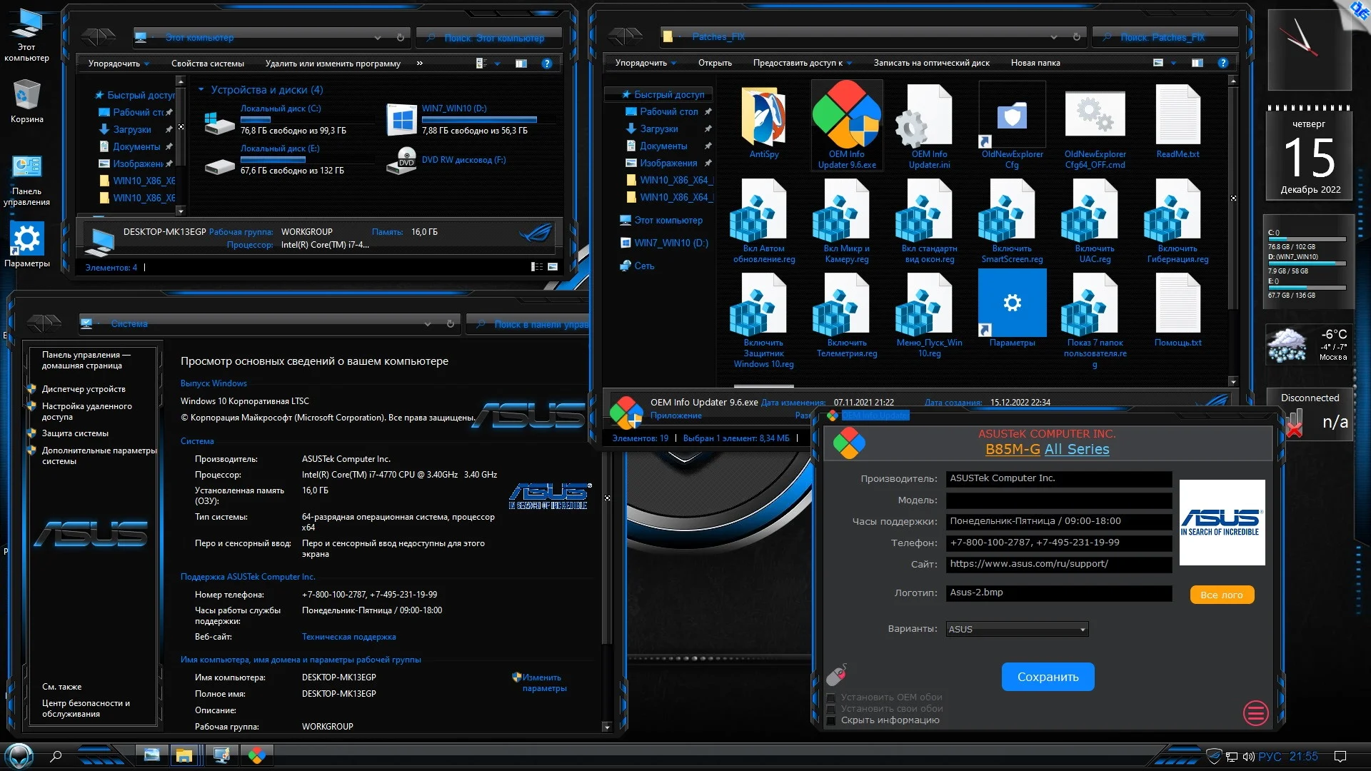The height and width of the screenshot is (771, 1371).
Task: Expand the Варианты ASUS dropdown
Action: 1083,630
